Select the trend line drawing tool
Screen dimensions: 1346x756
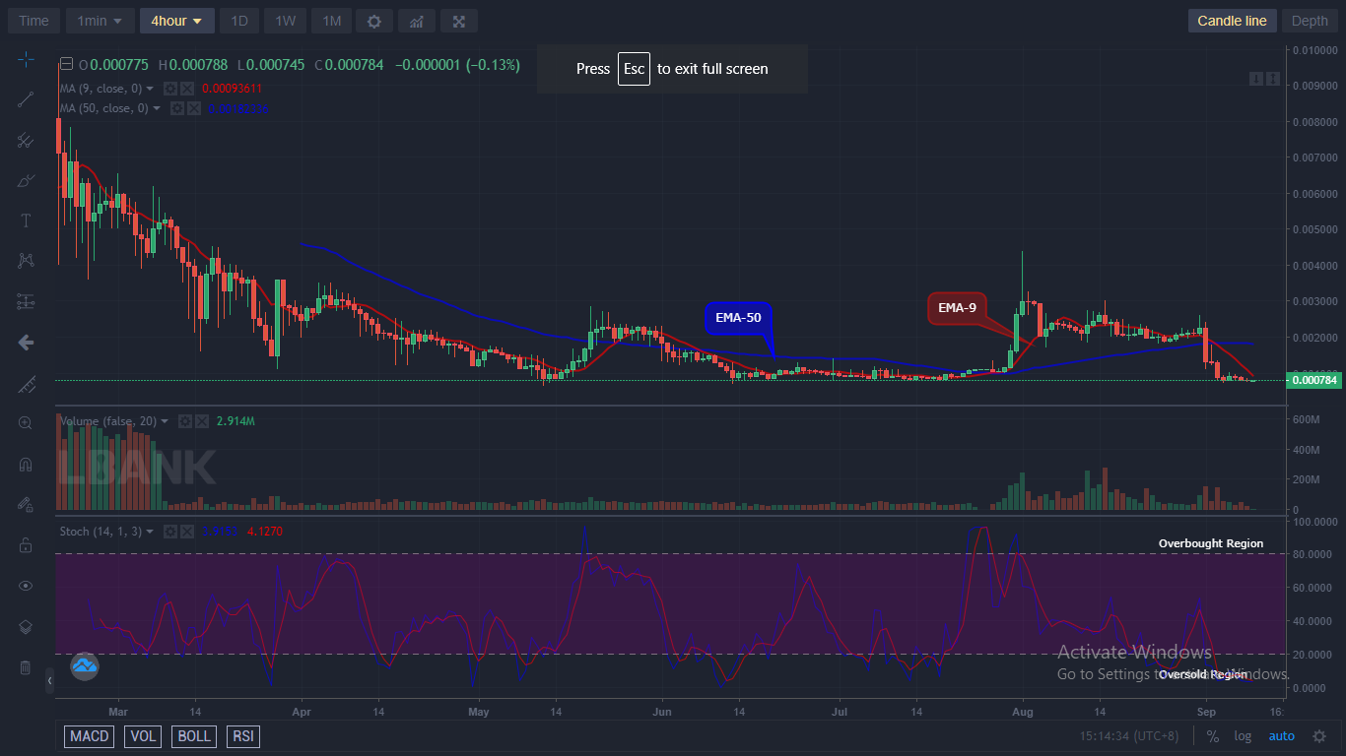(26, 98)
